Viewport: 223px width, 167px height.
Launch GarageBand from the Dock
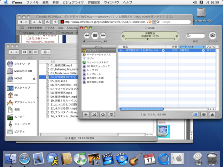[x=136, y=159]
